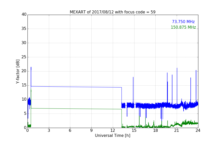Screen dimensions: 220x146
Task: Click the y-axis tick label '35'
Action: tap(24, 29)
